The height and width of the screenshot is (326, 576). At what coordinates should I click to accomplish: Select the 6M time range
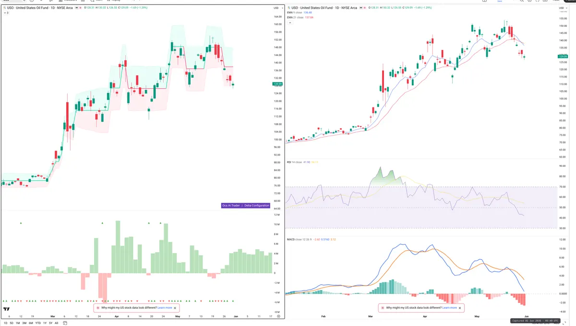(x=31, y=323)
